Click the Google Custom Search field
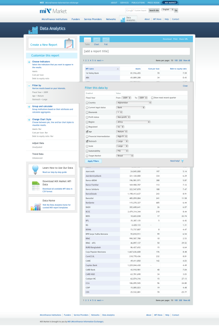Viewport: 219px width, 328px height. tap(137, 10)
